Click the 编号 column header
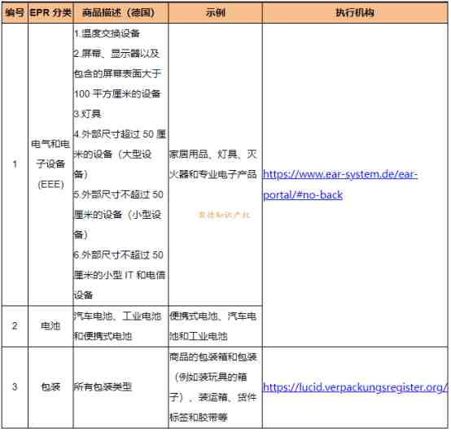Viewport: 451px width, 432px height. pos(15,13)
